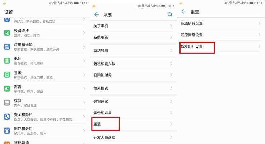
Task: Tap the blue 应用和通知 grid icon
Action: click(x=7, y=47)
